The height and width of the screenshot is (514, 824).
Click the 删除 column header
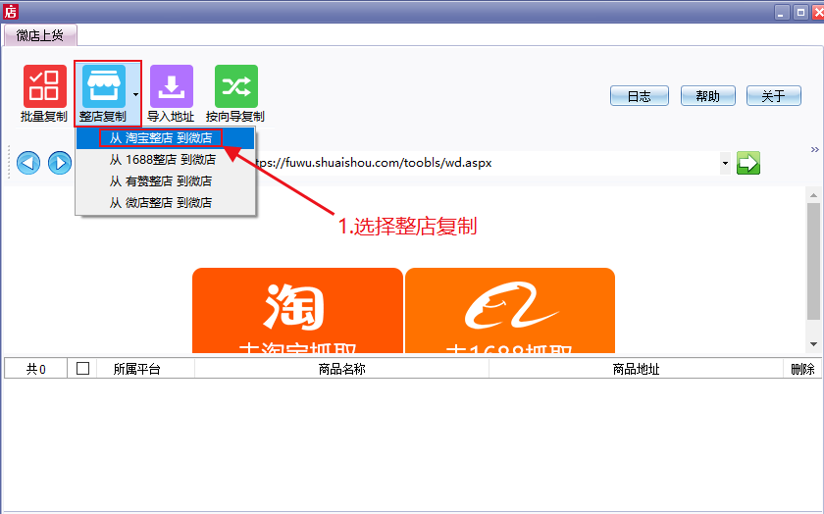click(x=802, y=369)
